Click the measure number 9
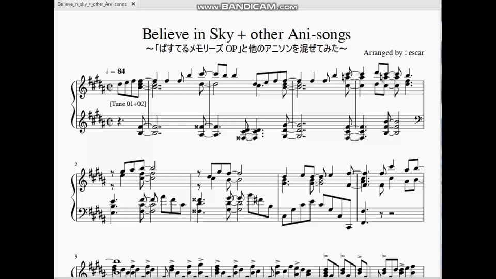This screenshot has width=496, height=279. point(76,257)
